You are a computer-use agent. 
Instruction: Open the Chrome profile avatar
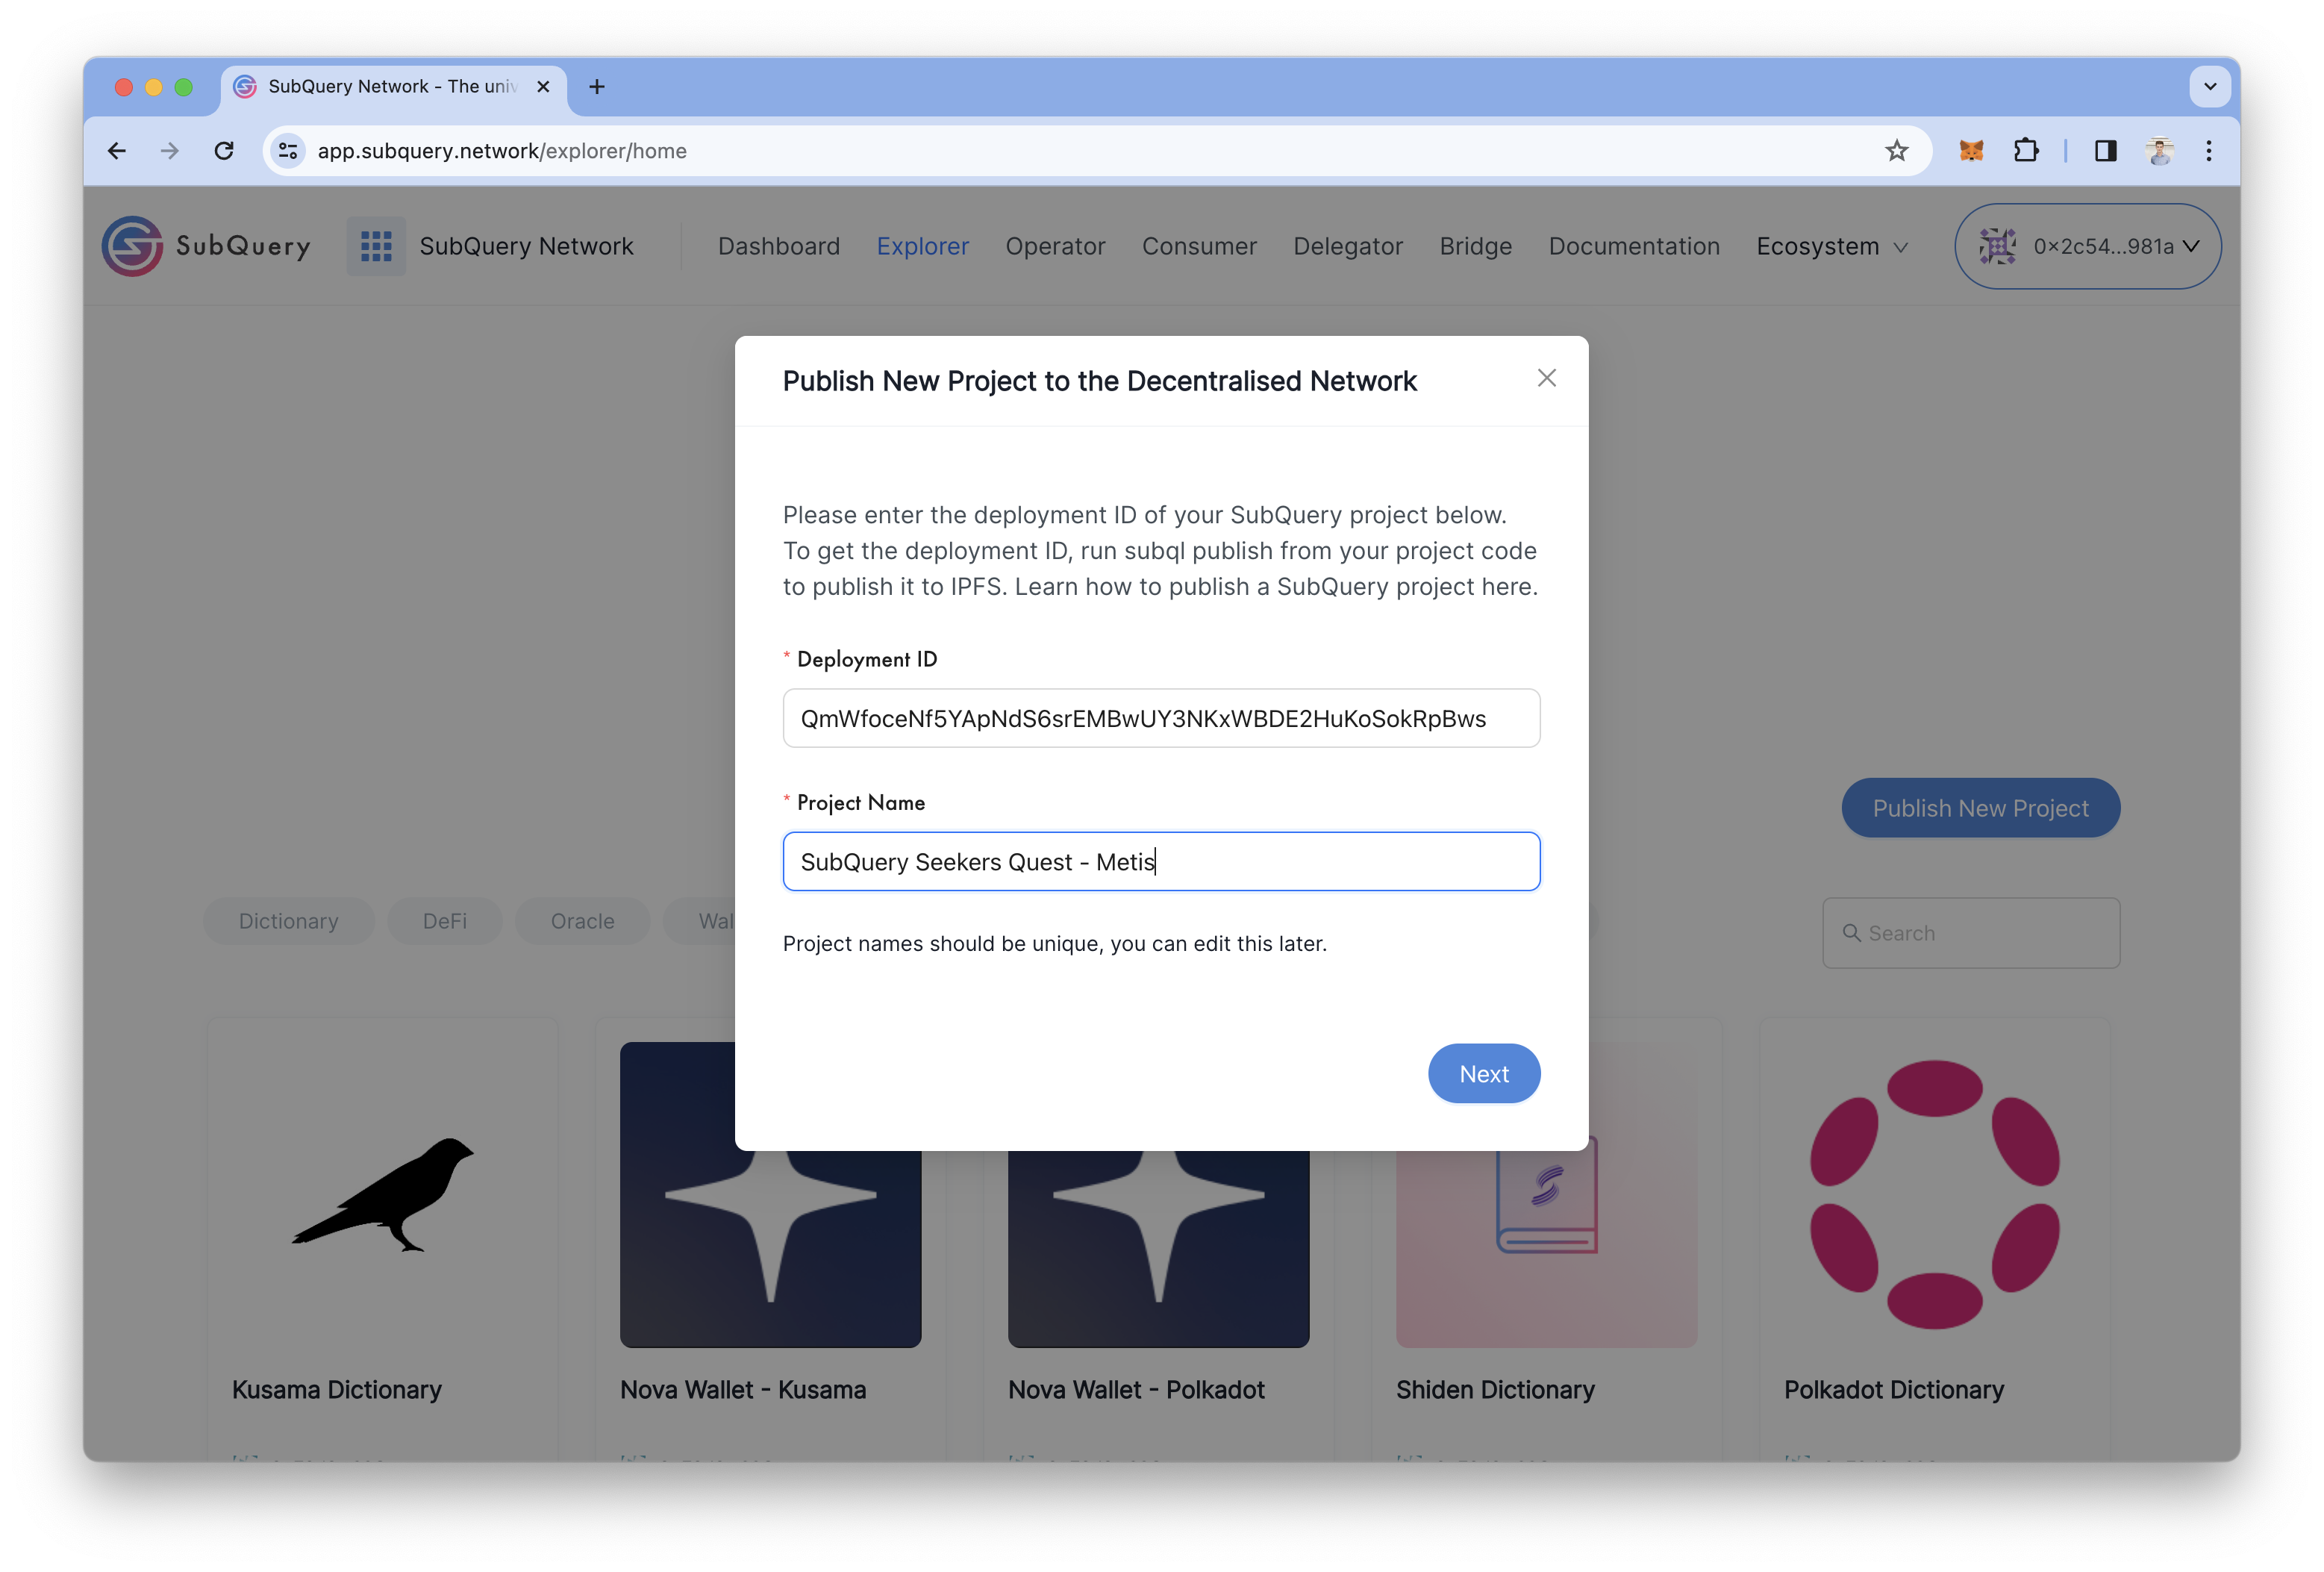pyautogui.click(x=2159, y=151)
